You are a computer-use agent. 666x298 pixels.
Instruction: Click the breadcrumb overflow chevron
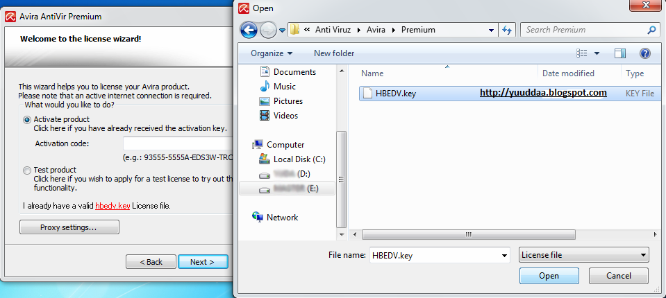click(x=306, y=30)
